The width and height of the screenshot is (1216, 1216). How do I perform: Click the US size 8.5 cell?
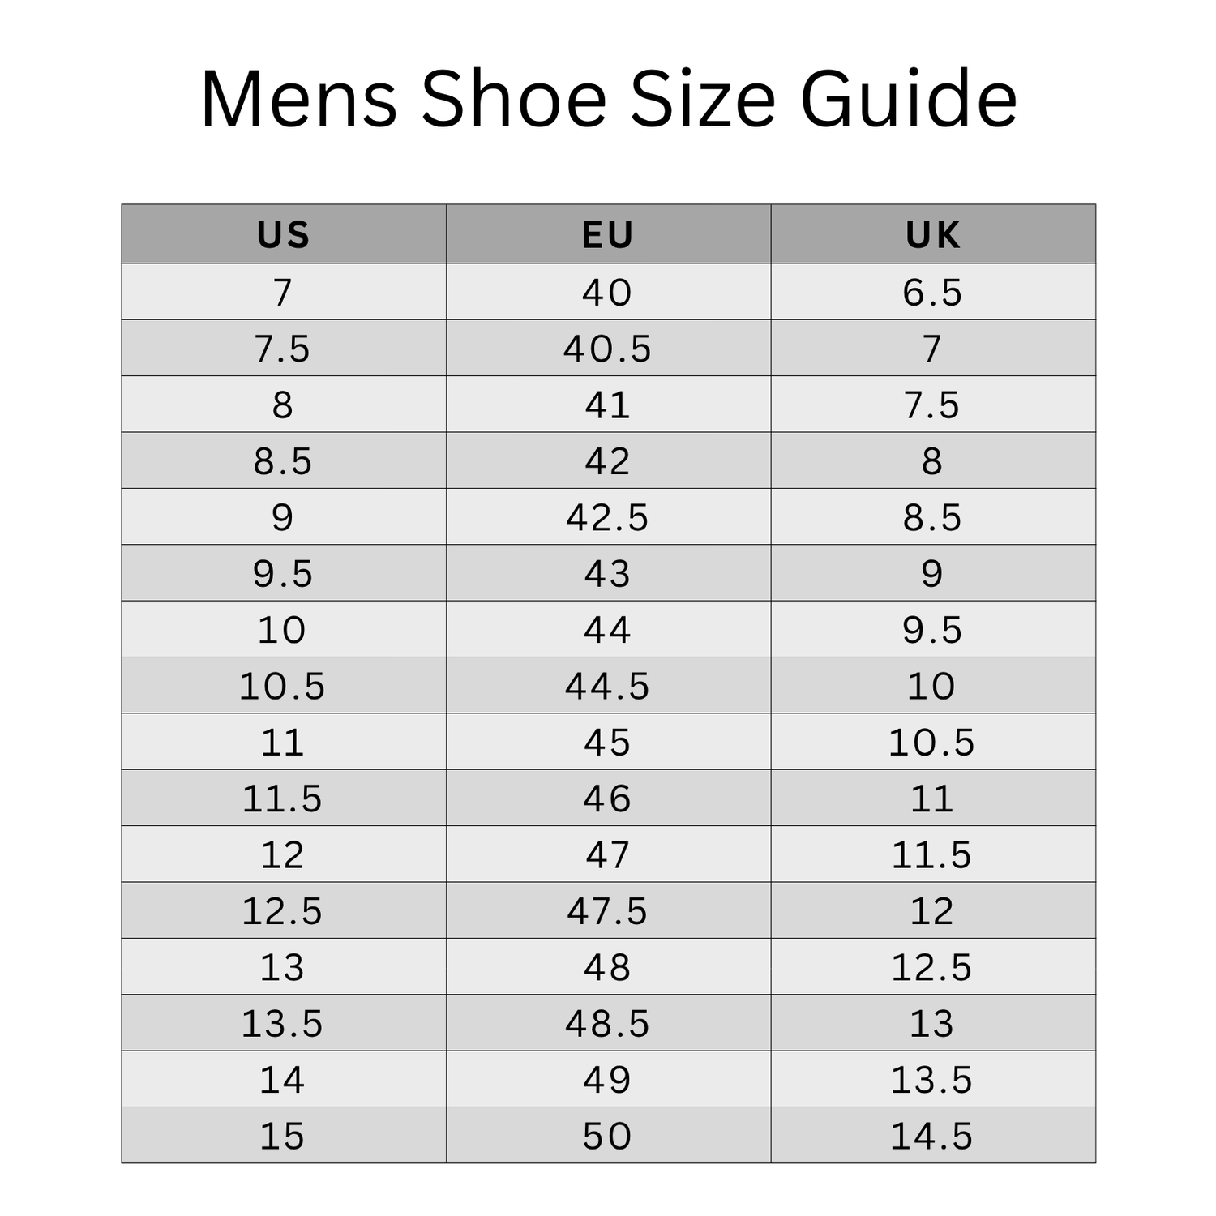(283, 461)
